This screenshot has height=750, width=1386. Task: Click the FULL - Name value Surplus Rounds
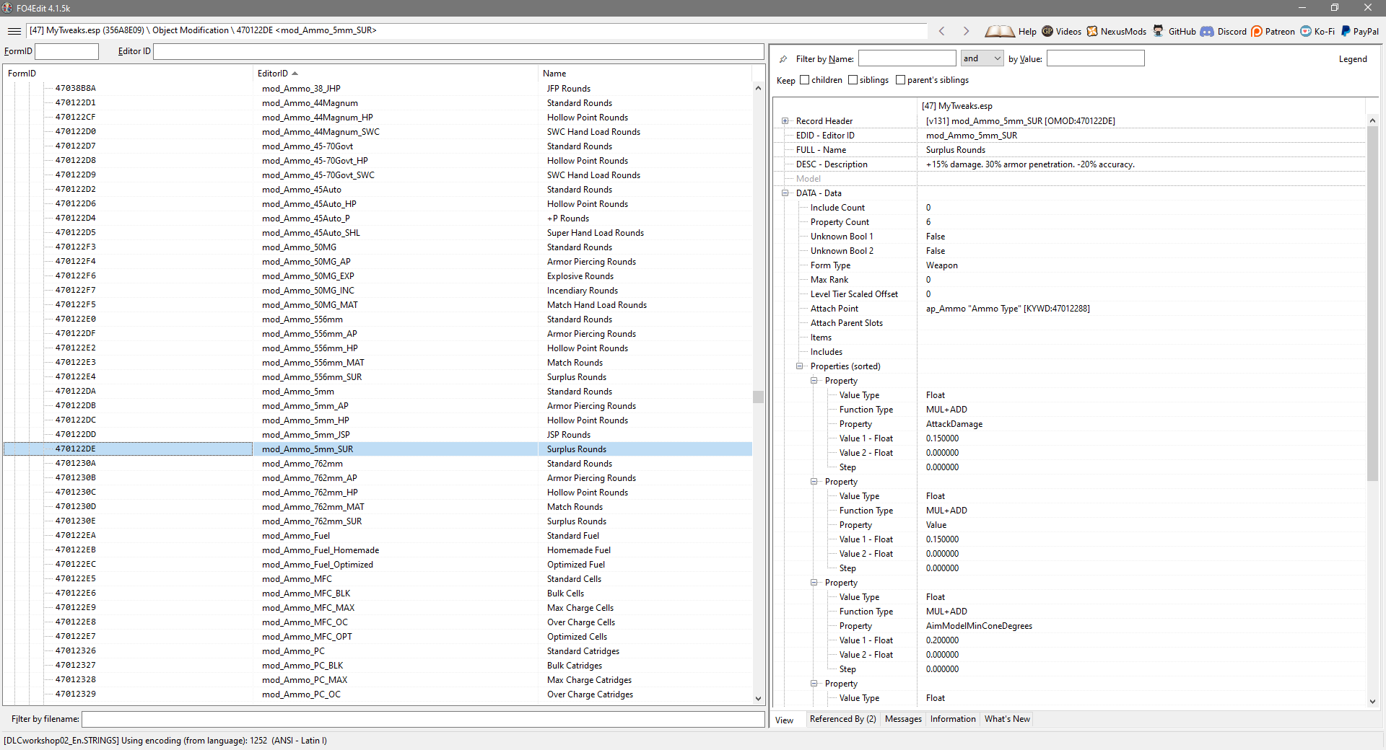tap(955, 150)
